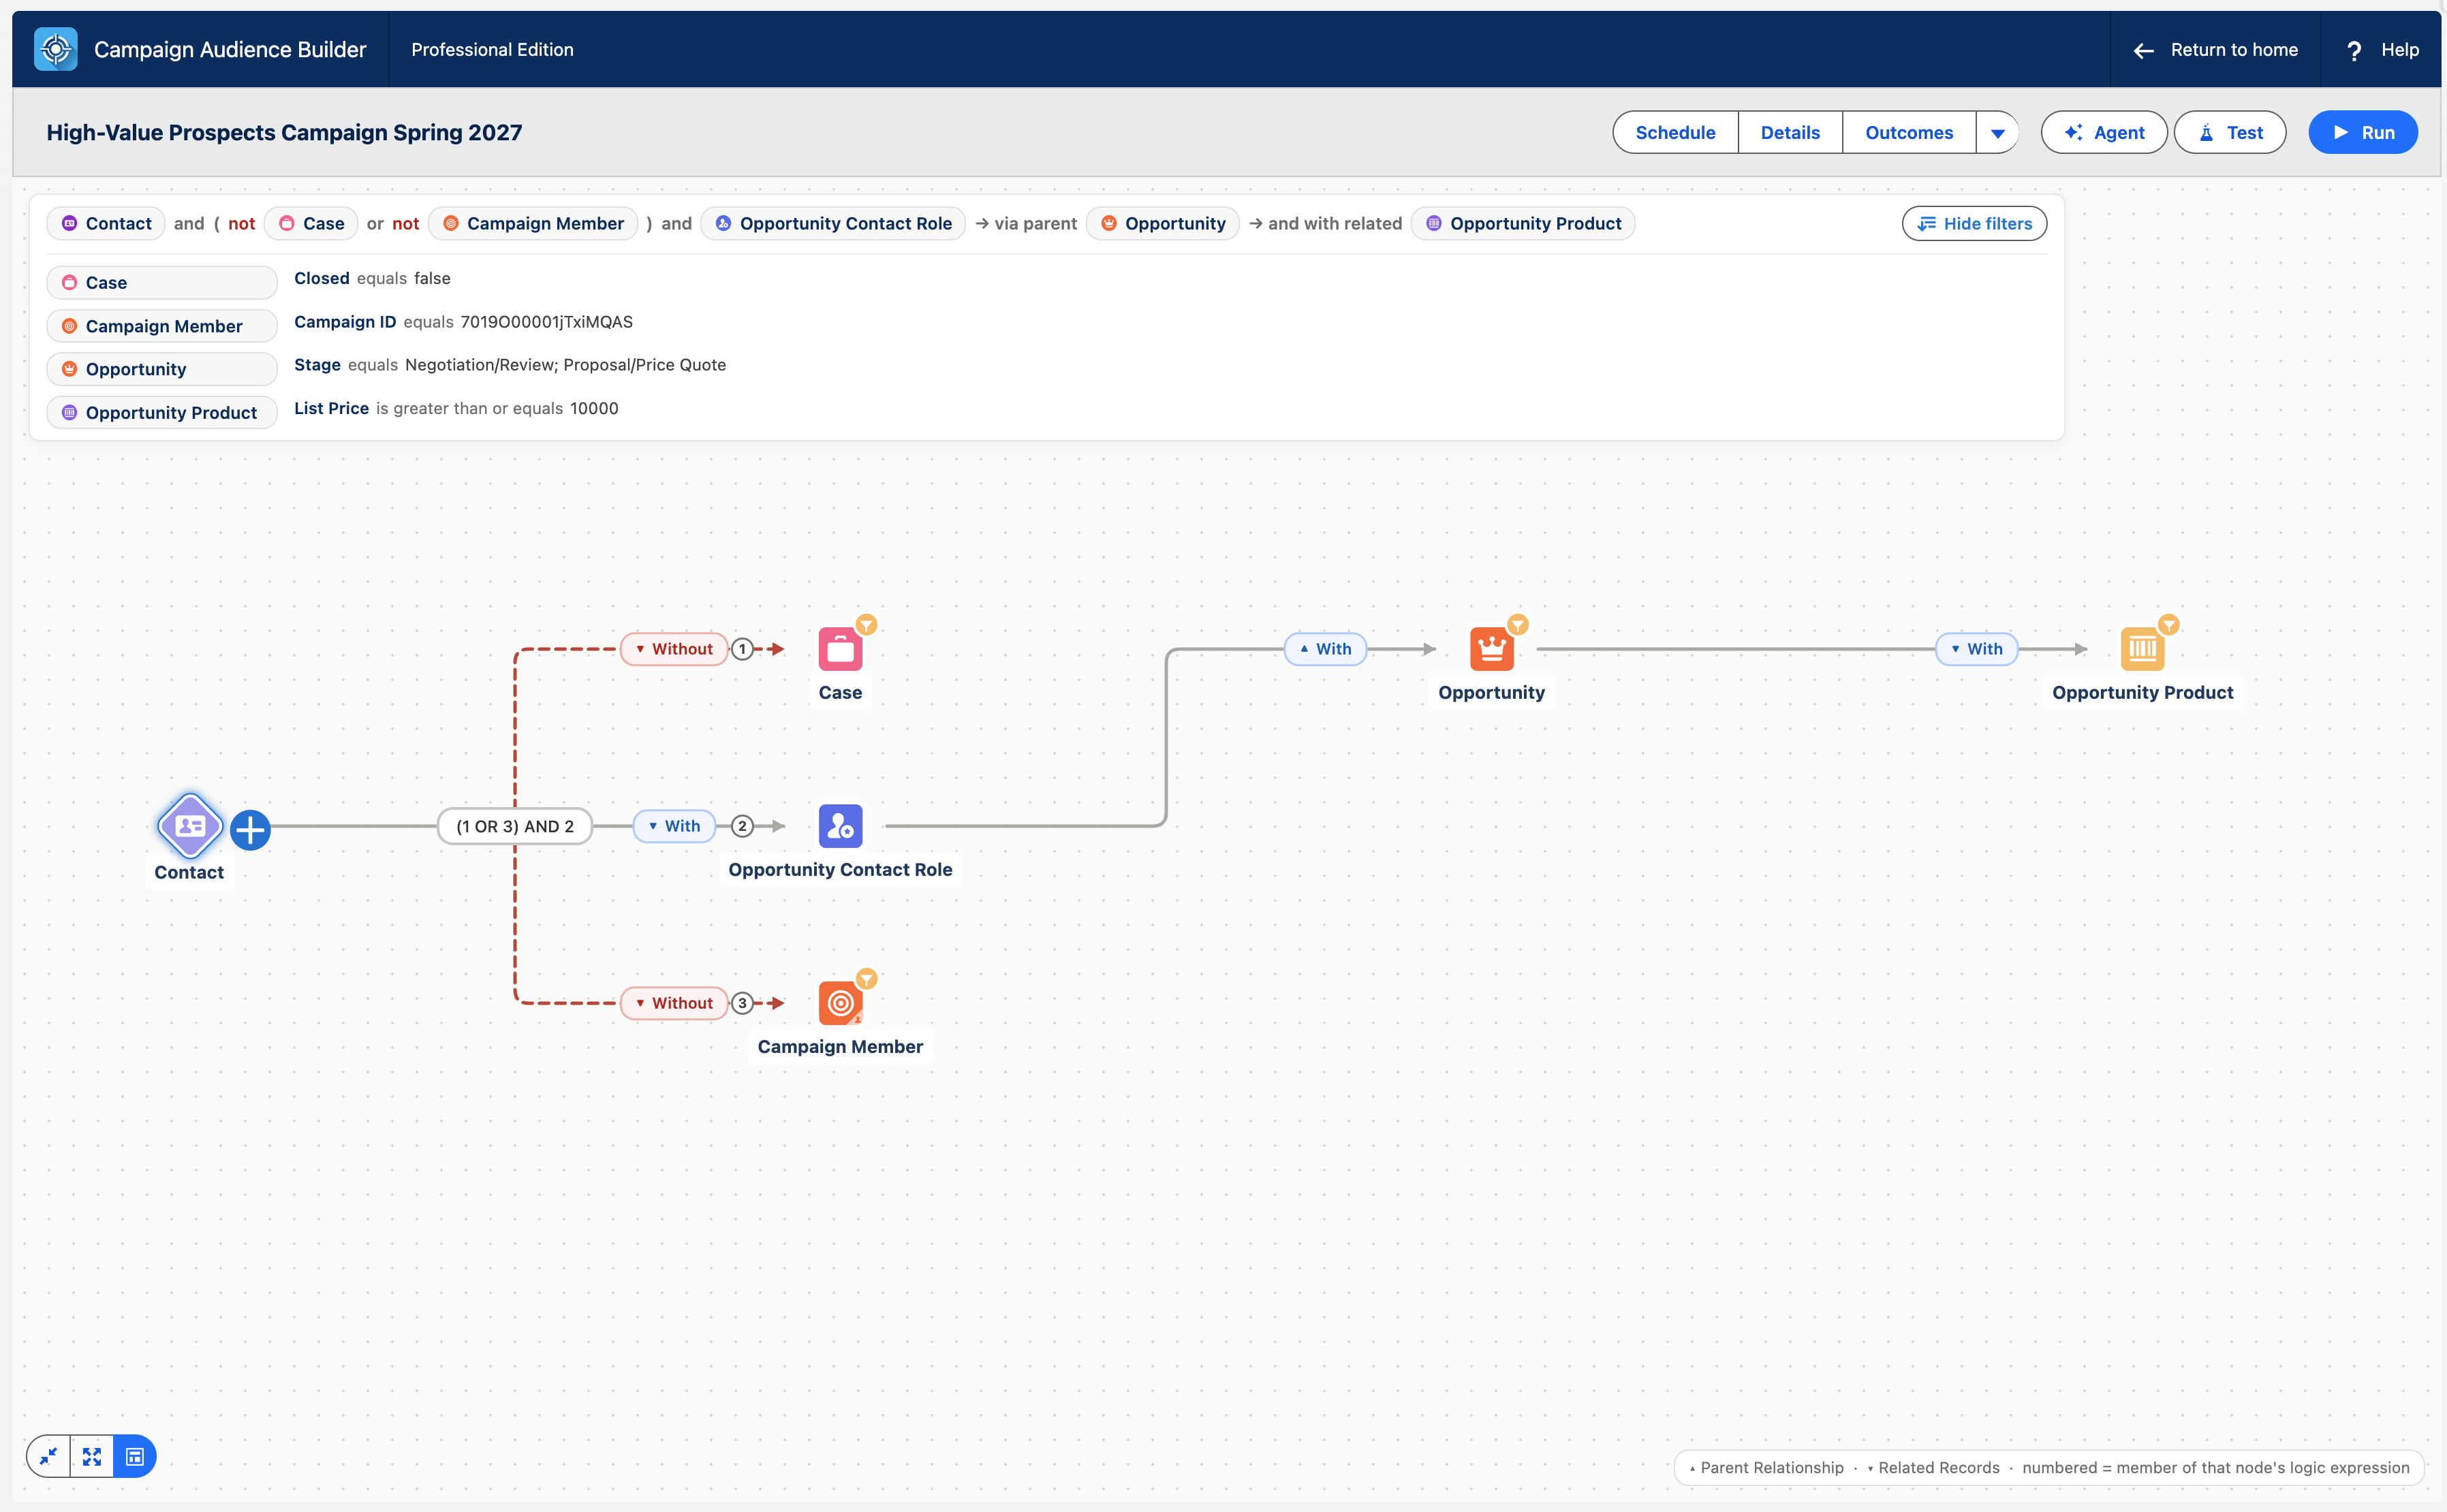Click Hide filters button
The width and height of the screenshot is (2447, 1512).
tap(1974, 223)
